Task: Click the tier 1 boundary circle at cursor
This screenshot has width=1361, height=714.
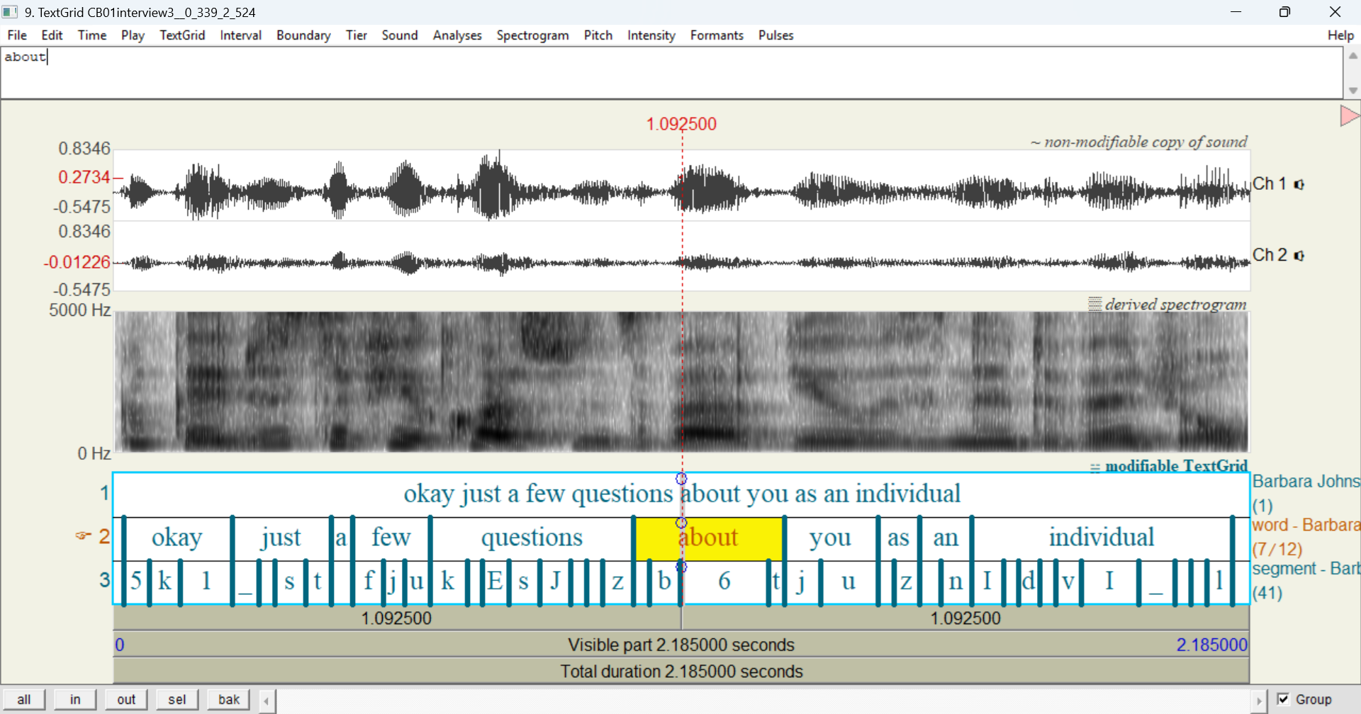Action: pyautogui.click(x=681, y=479)
